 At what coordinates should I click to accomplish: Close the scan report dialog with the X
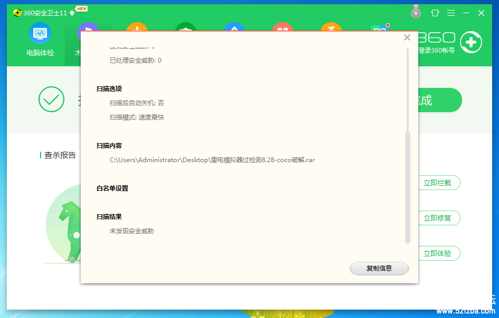(x=407, y=37)
